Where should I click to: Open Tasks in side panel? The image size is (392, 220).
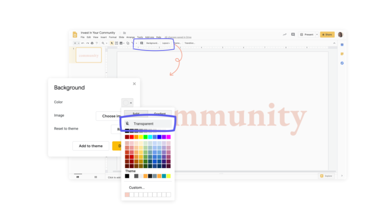click(x=342, y=63)
